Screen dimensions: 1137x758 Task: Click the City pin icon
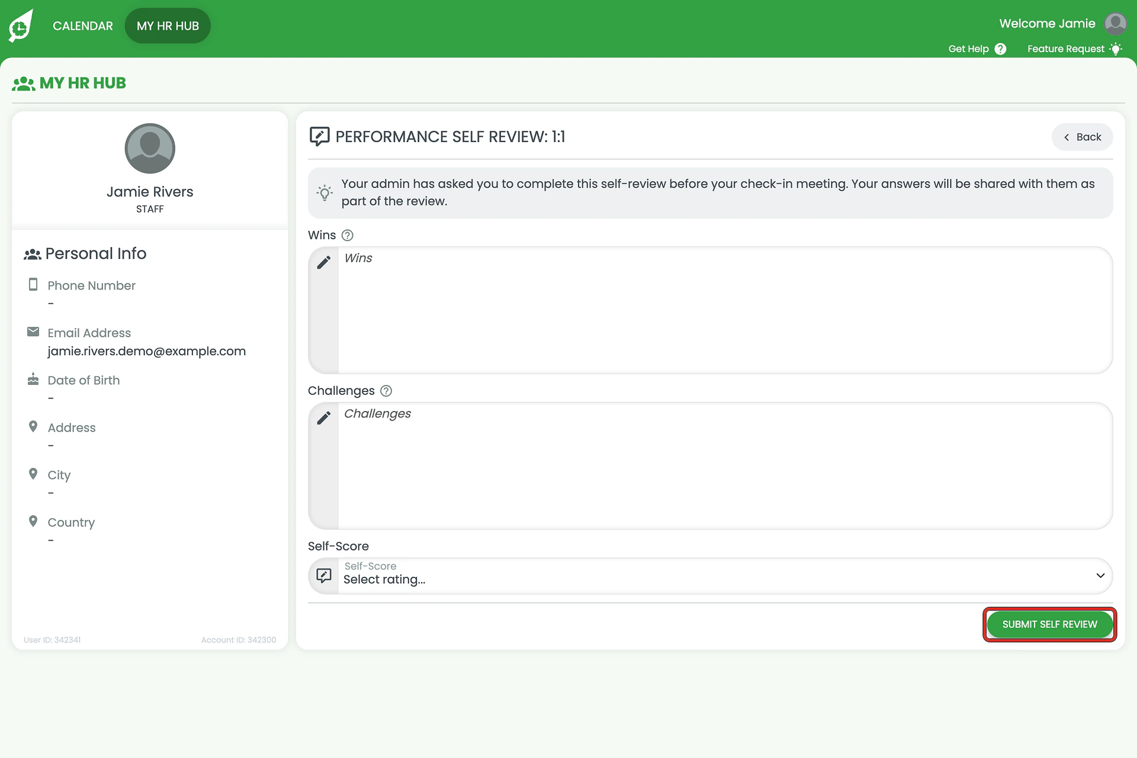33,474
